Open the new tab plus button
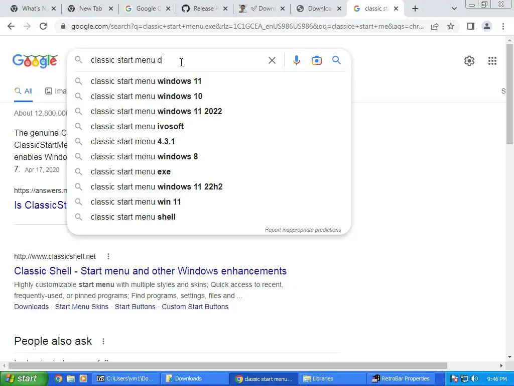The height and width of the screenshot is (386, 514). (x=415, y=9)
